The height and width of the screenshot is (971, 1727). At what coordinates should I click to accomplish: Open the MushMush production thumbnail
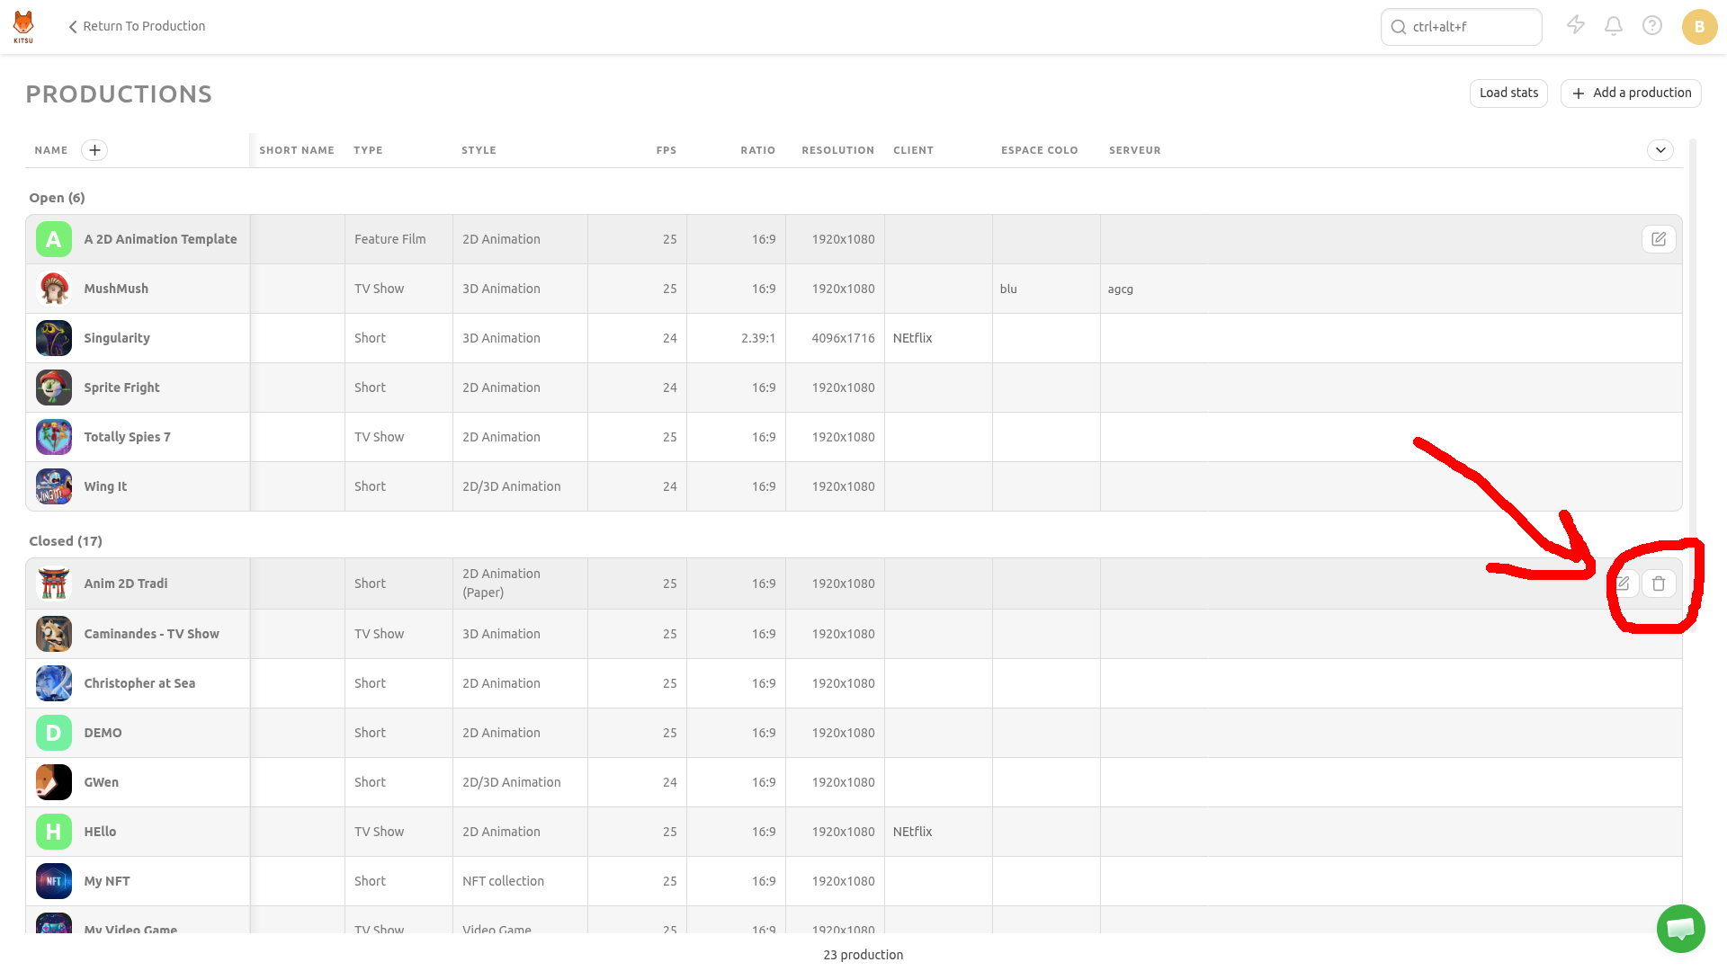tap(54, 289)
